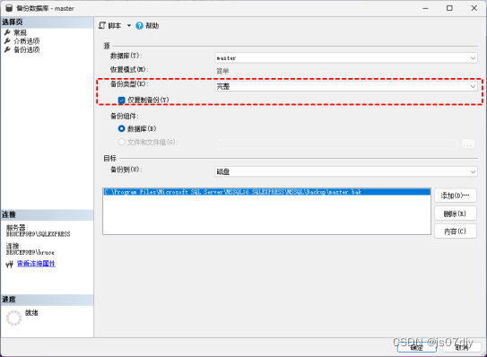Click the recovery mode field showing 简单

tap(346, 72)
